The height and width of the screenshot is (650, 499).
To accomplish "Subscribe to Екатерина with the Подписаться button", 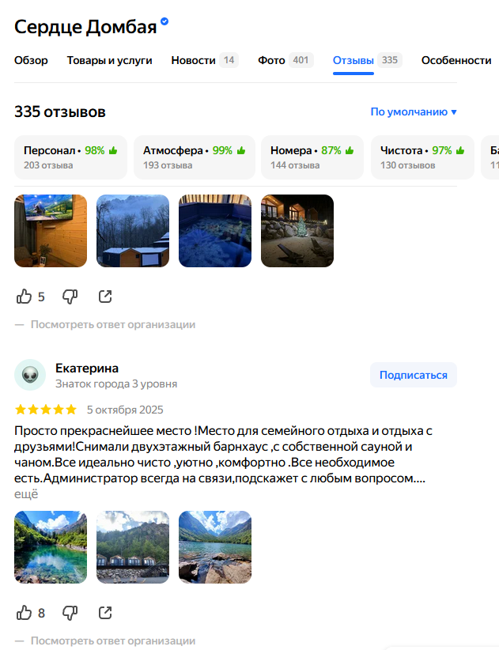I will click(414, 375).
